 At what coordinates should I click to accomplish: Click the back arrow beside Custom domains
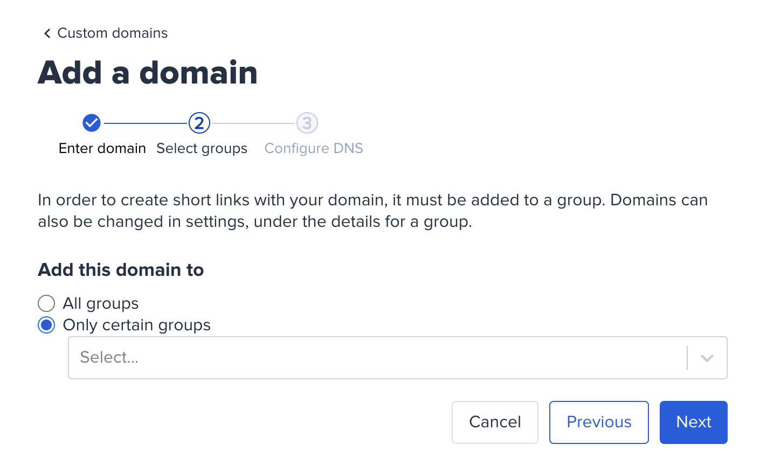coord(47,33)
